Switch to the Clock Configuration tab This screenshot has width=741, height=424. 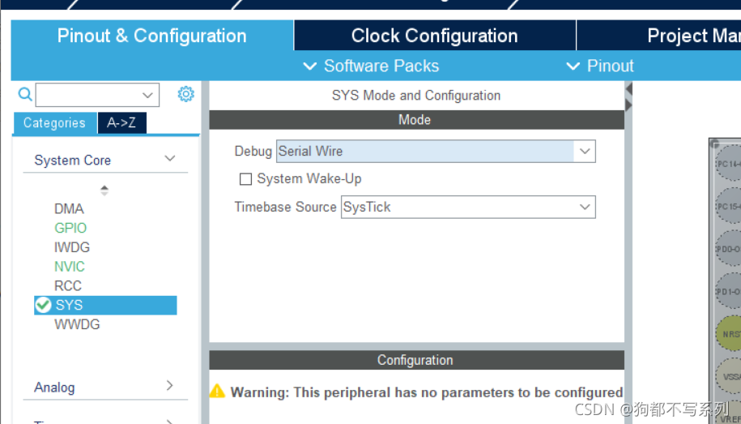click(x=434, y=36)
